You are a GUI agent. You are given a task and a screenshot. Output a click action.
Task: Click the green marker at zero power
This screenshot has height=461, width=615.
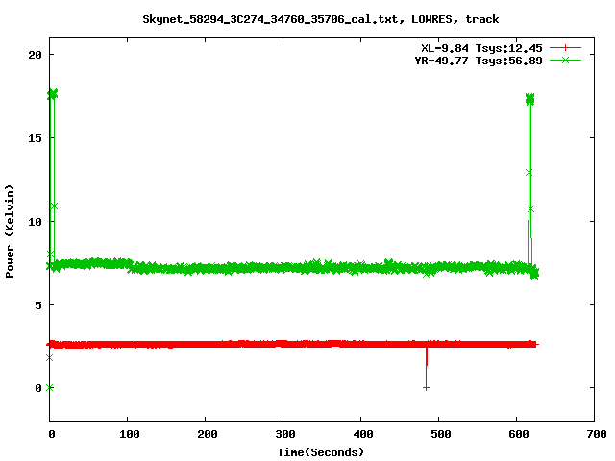pyautogui.click(x=49, y=388)
